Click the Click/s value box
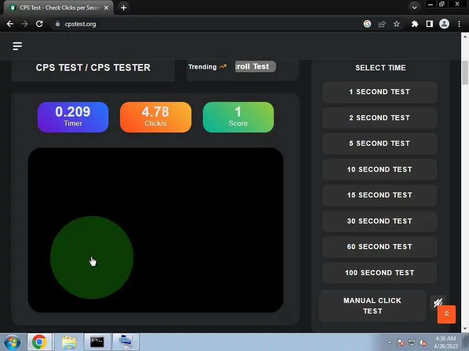The image size is (469, 351). [x=156, y=117]
